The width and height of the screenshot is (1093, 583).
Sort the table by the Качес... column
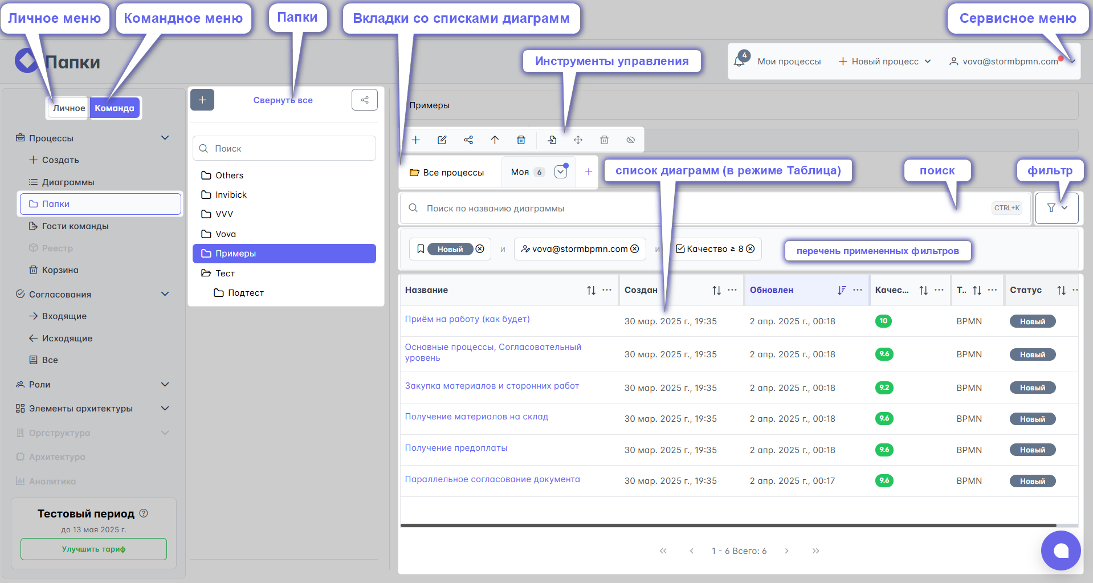[x=924, y=290]
